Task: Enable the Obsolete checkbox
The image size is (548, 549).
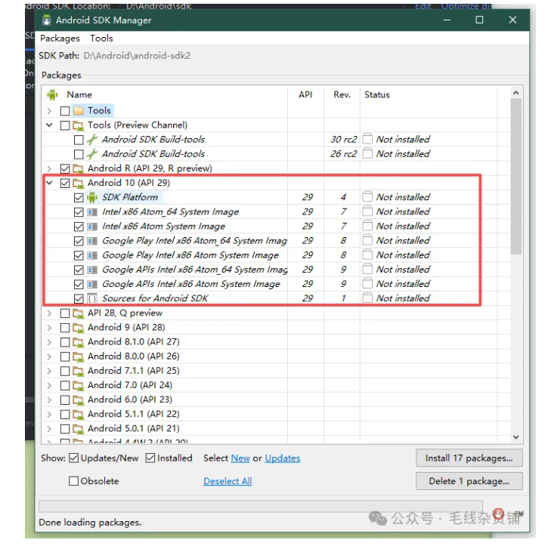Action: [73, 481]
